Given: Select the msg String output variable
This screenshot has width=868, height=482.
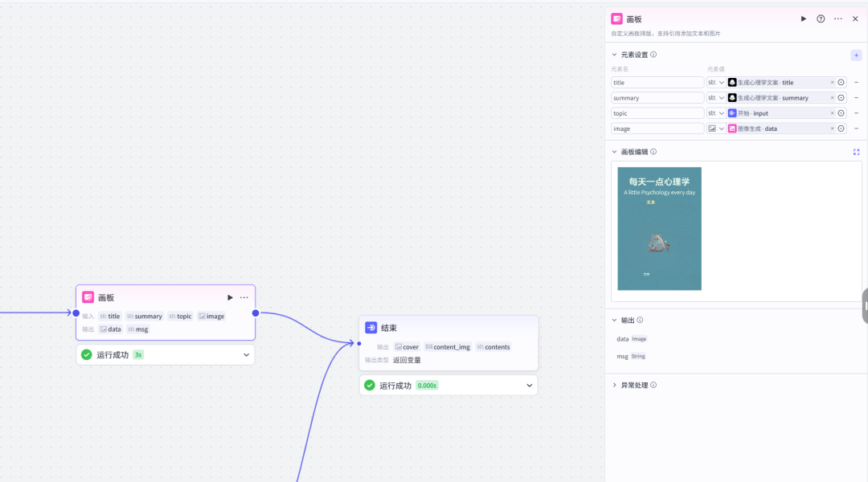Looking at the screenshot, I should [x=631, y=357].
